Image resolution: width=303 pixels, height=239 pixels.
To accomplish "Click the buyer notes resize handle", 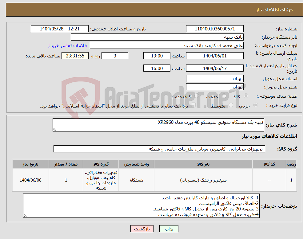I will pyautogui.click(x=25, y=216).
